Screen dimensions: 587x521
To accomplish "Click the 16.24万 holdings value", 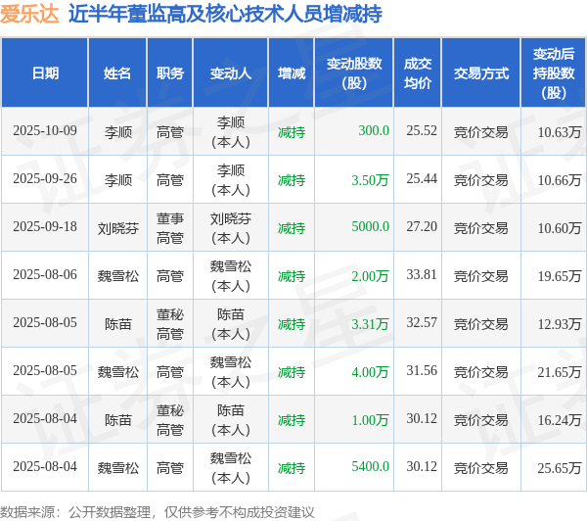I will (560, 420).
